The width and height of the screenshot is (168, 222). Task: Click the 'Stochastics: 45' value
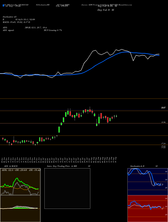point(9,17)
